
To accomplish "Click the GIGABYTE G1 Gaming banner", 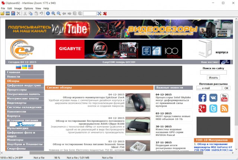I will click(x=119, y=49).
